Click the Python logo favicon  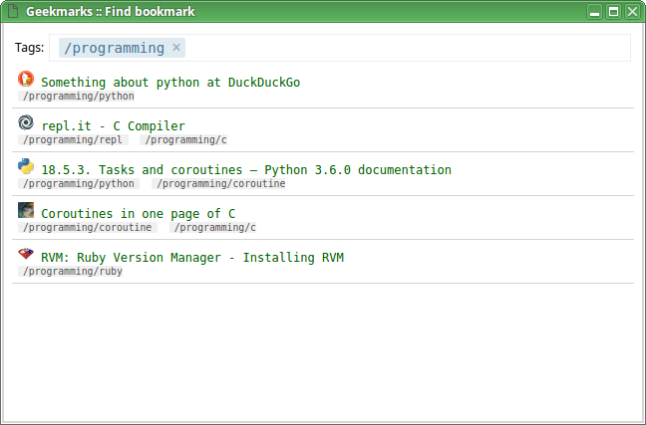(26, 166)
